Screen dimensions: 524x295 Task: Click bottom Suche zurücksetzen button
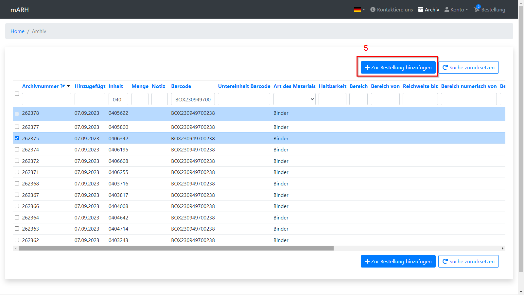[468, 261]
